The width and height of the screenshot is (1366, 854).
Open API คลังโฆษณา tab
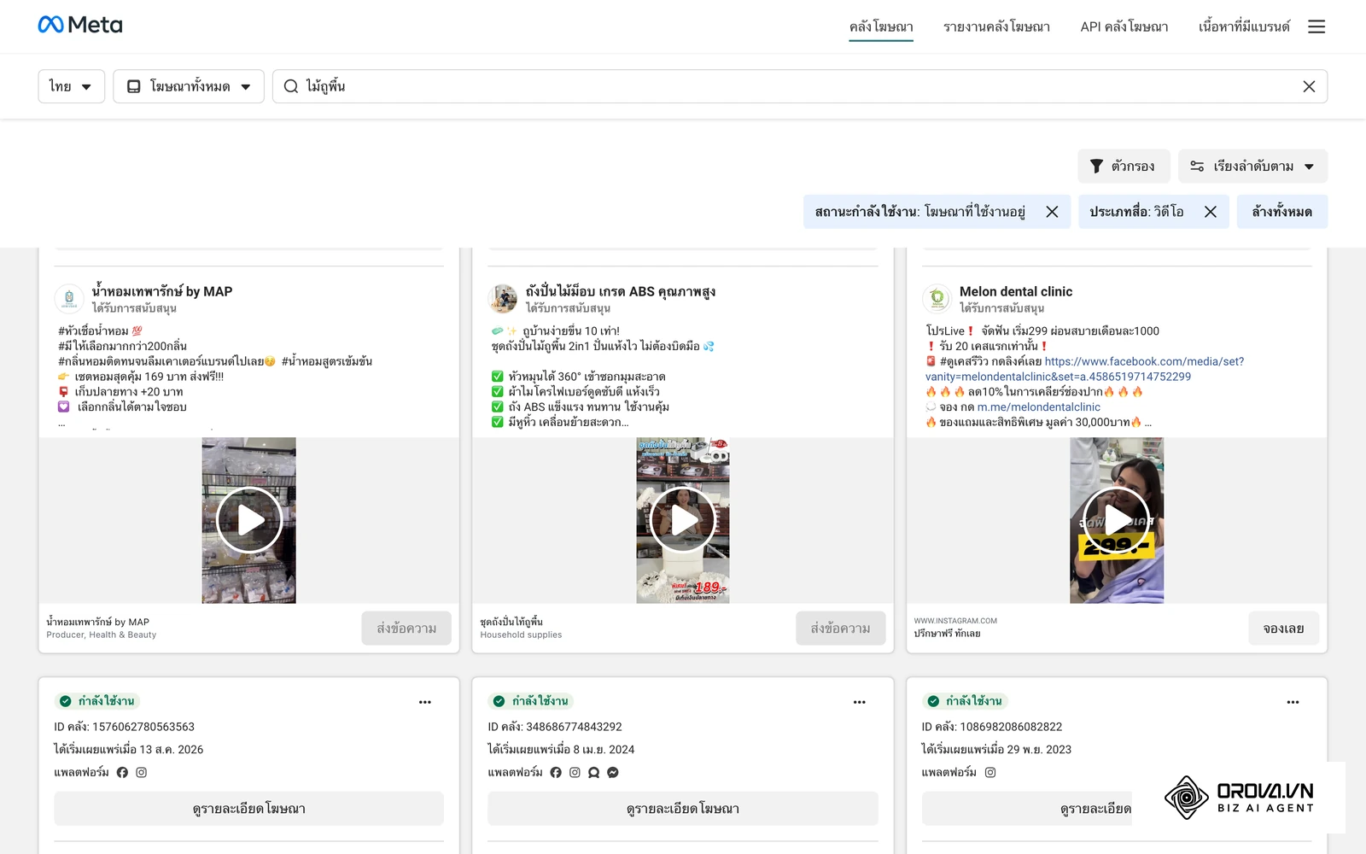point(1124,26)
